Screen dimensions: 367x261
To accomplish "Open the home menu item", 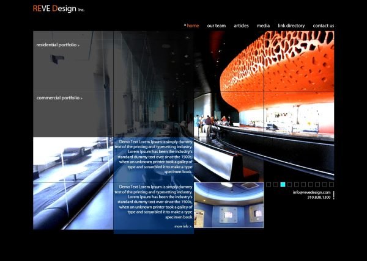I will click(x=193, y=26).
